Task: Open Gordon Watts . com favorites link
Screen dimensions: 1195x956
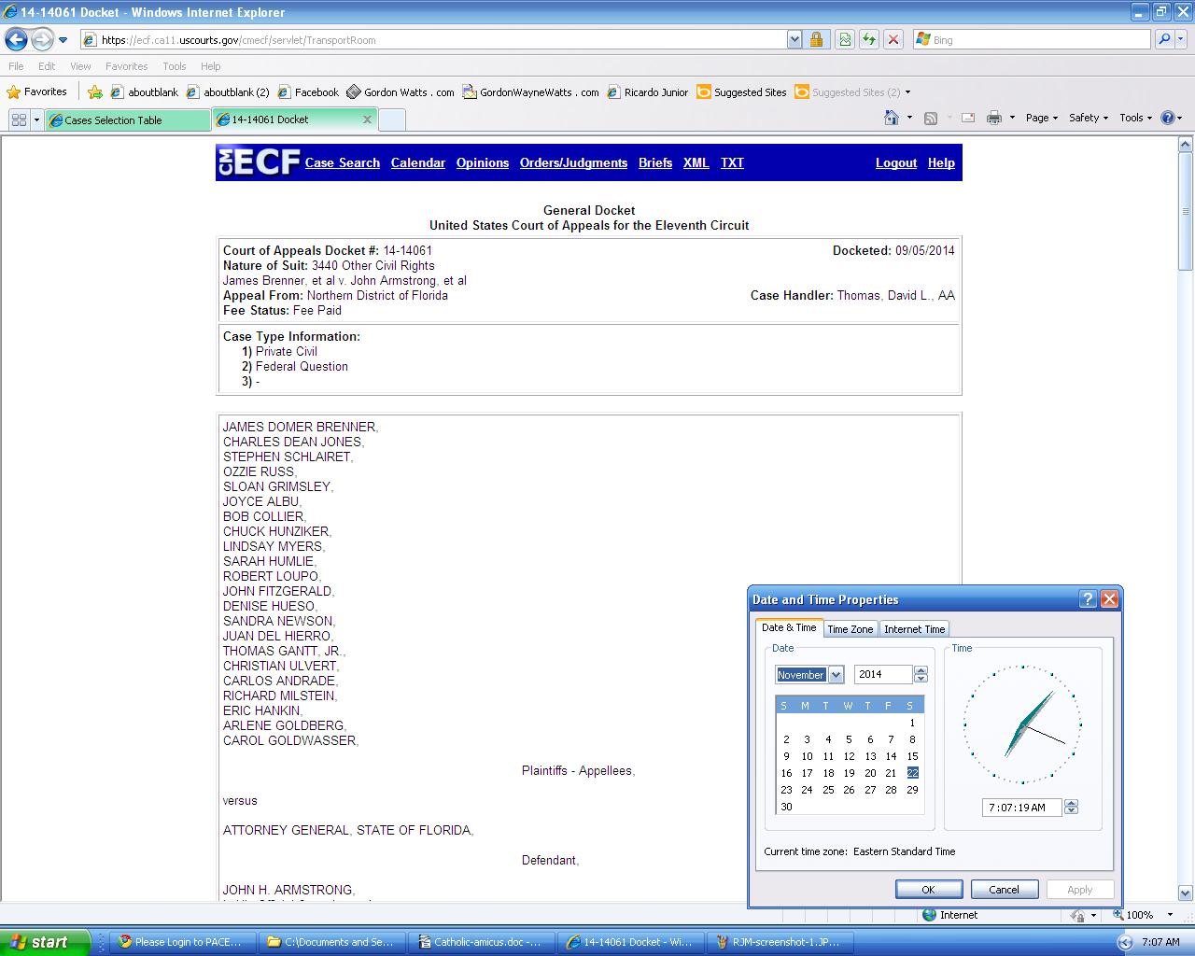Action: 401,91
